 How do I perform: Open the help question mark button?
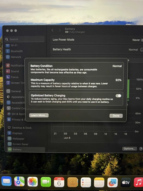tap(141, 149)
